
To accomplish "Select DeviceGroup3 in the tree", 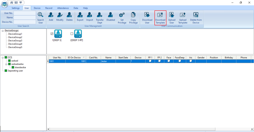I will click(x=15, y=41).
